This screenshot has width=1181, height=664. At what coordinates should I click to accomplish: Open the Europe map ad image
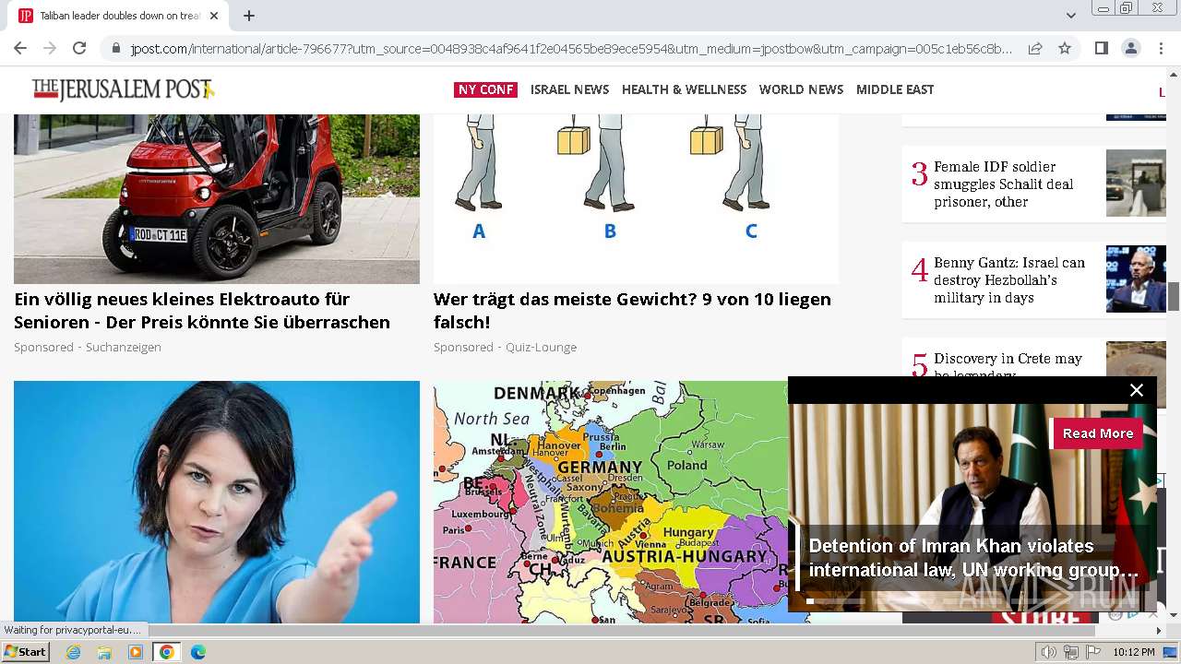click(x=611, y=503)
